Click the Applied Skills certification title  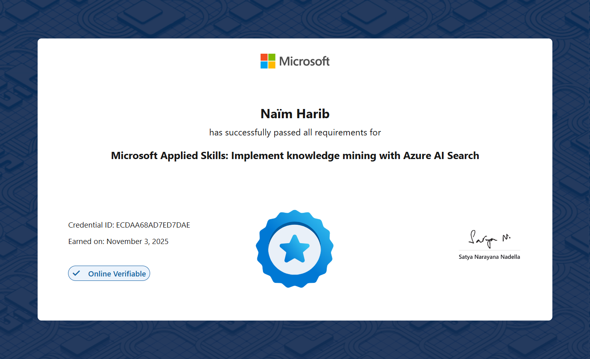click(x=295, y=155)
